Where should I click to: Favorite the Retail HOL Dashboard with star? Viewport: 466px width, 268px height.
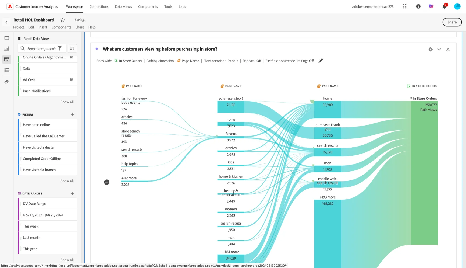click(x=63, y=20)
